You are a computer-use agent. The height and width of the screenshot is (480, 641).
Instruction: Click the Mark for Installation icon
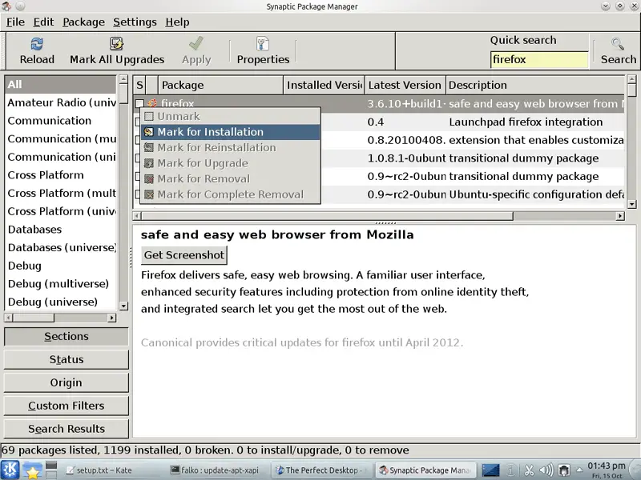149,132
